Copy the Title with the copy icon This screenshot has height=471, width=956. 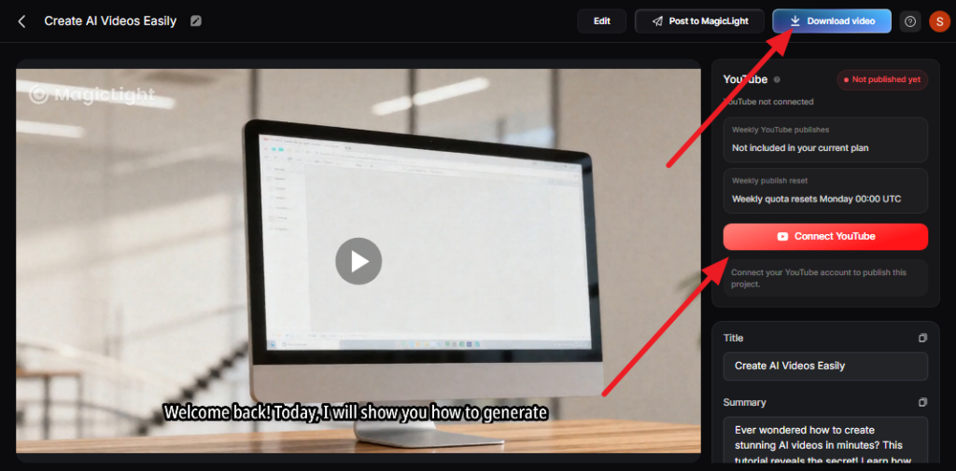922,338
